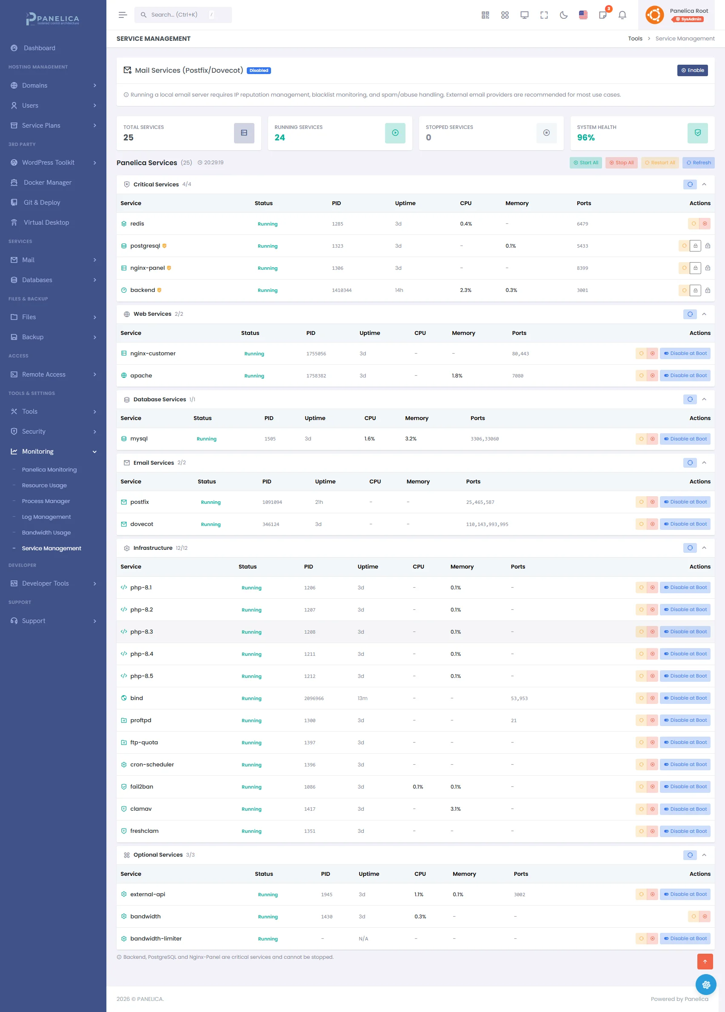The height and width of the screenshot is (1012, 725).
Task: Click the QR code icon in header
Action: (x=485, y=15)
